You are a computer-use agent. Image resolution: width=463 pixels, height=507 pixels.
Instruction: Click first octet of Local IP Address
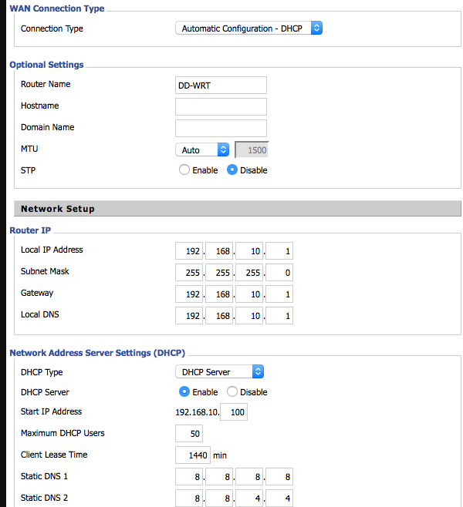(x=189, y=251)
